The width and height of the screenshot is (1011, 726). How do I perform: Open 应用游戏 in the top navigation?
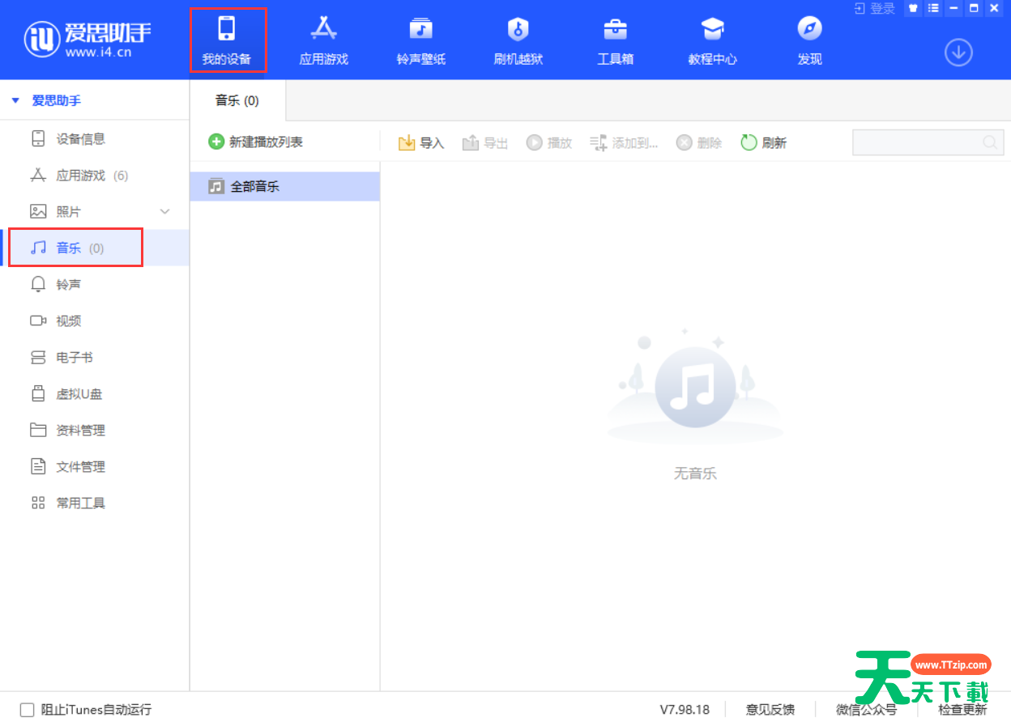click(323, 39)
